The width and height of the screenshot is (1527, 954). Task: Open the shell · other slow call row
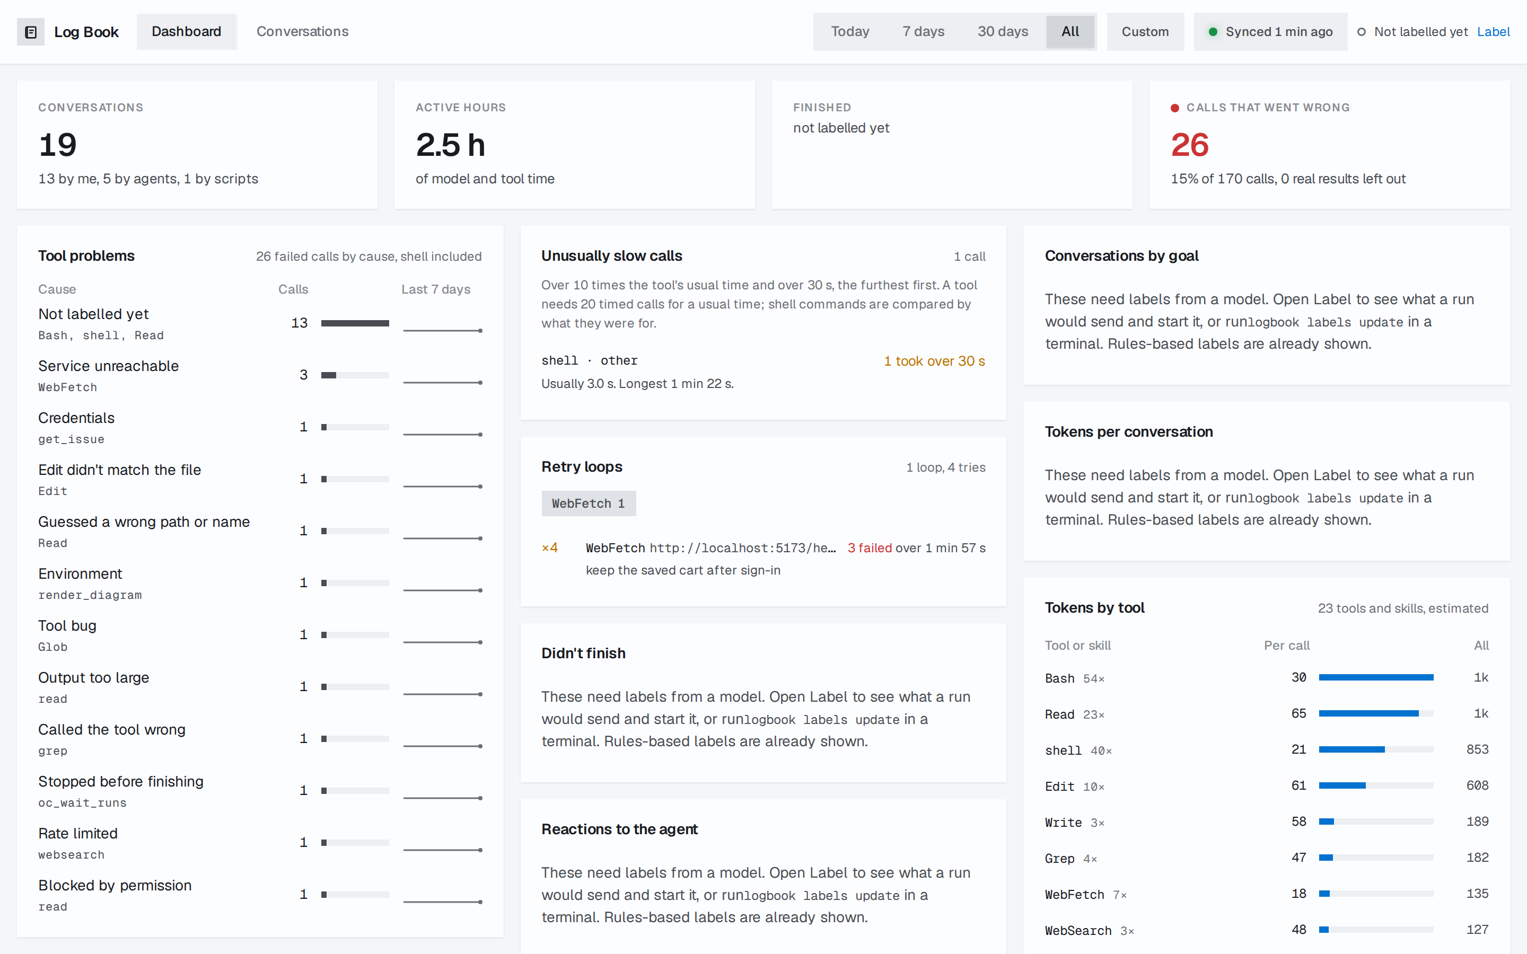[763, 372]
